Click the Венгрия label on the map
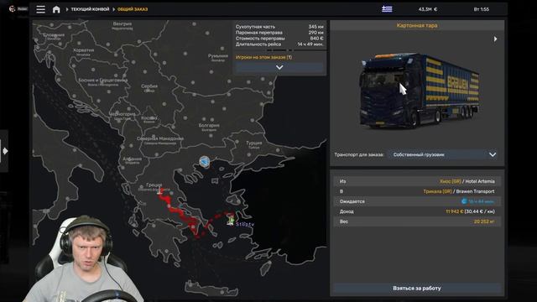Image resolution: width=537 pixels, height=302 pixels. tap(123, 24)
